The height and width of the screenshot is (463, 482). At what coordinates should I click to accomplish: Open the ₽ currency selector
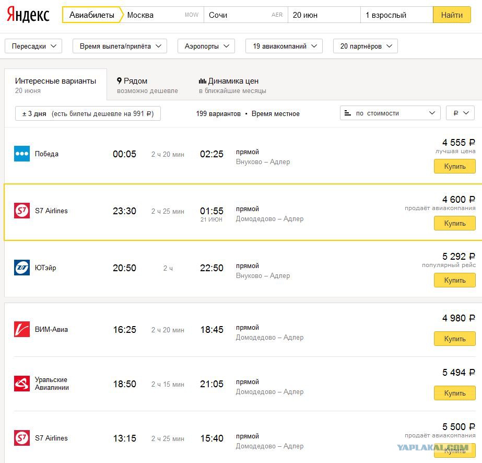[461, 113]
